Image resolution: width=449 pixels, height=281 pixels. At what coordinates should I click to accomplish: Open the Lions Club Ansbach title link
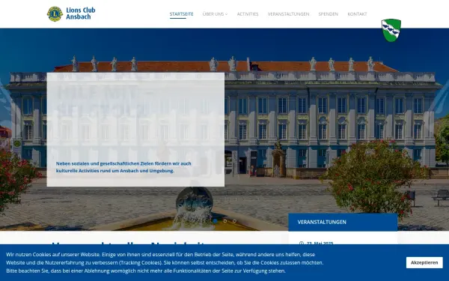[81, 13]
